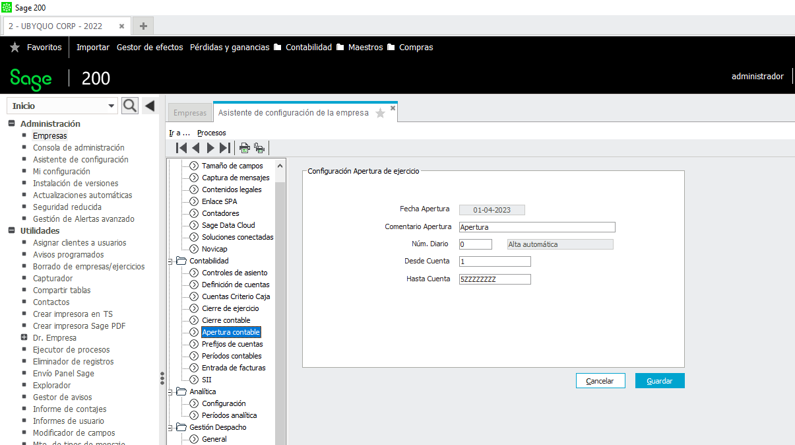Collapse the Gestión Despacho tree branch
The width and height of the screenshot is (795, 445).
[x=170, y=428]
